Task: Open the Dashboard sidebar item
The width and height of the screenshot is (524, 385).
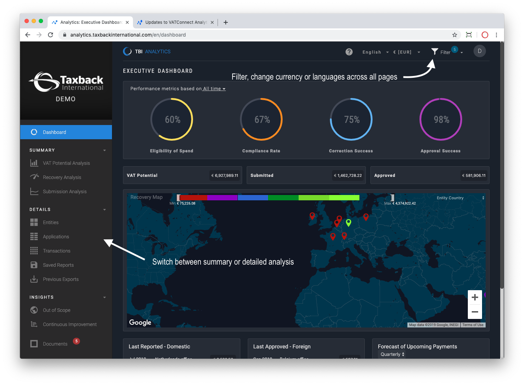Action: (x=66, y=132)
